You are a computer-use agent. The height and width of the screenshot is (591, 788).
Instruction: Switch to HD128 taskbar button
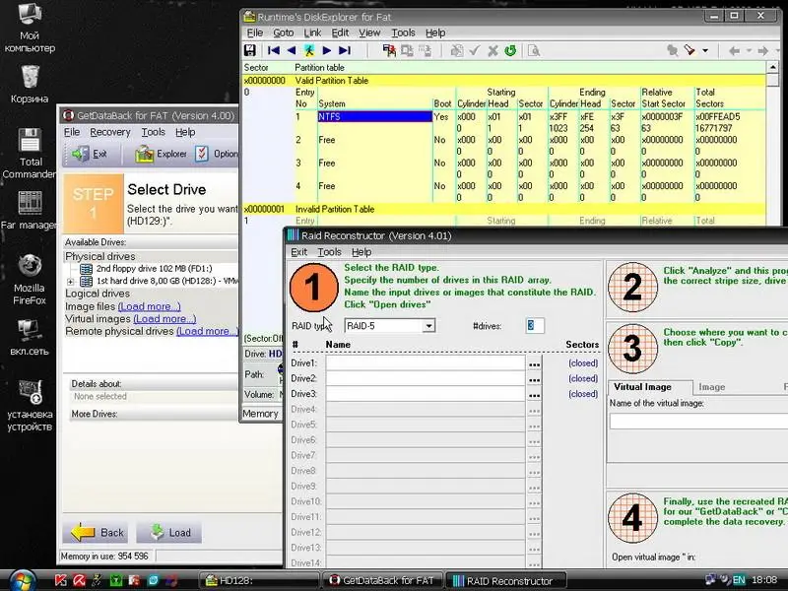coord(259,580)
